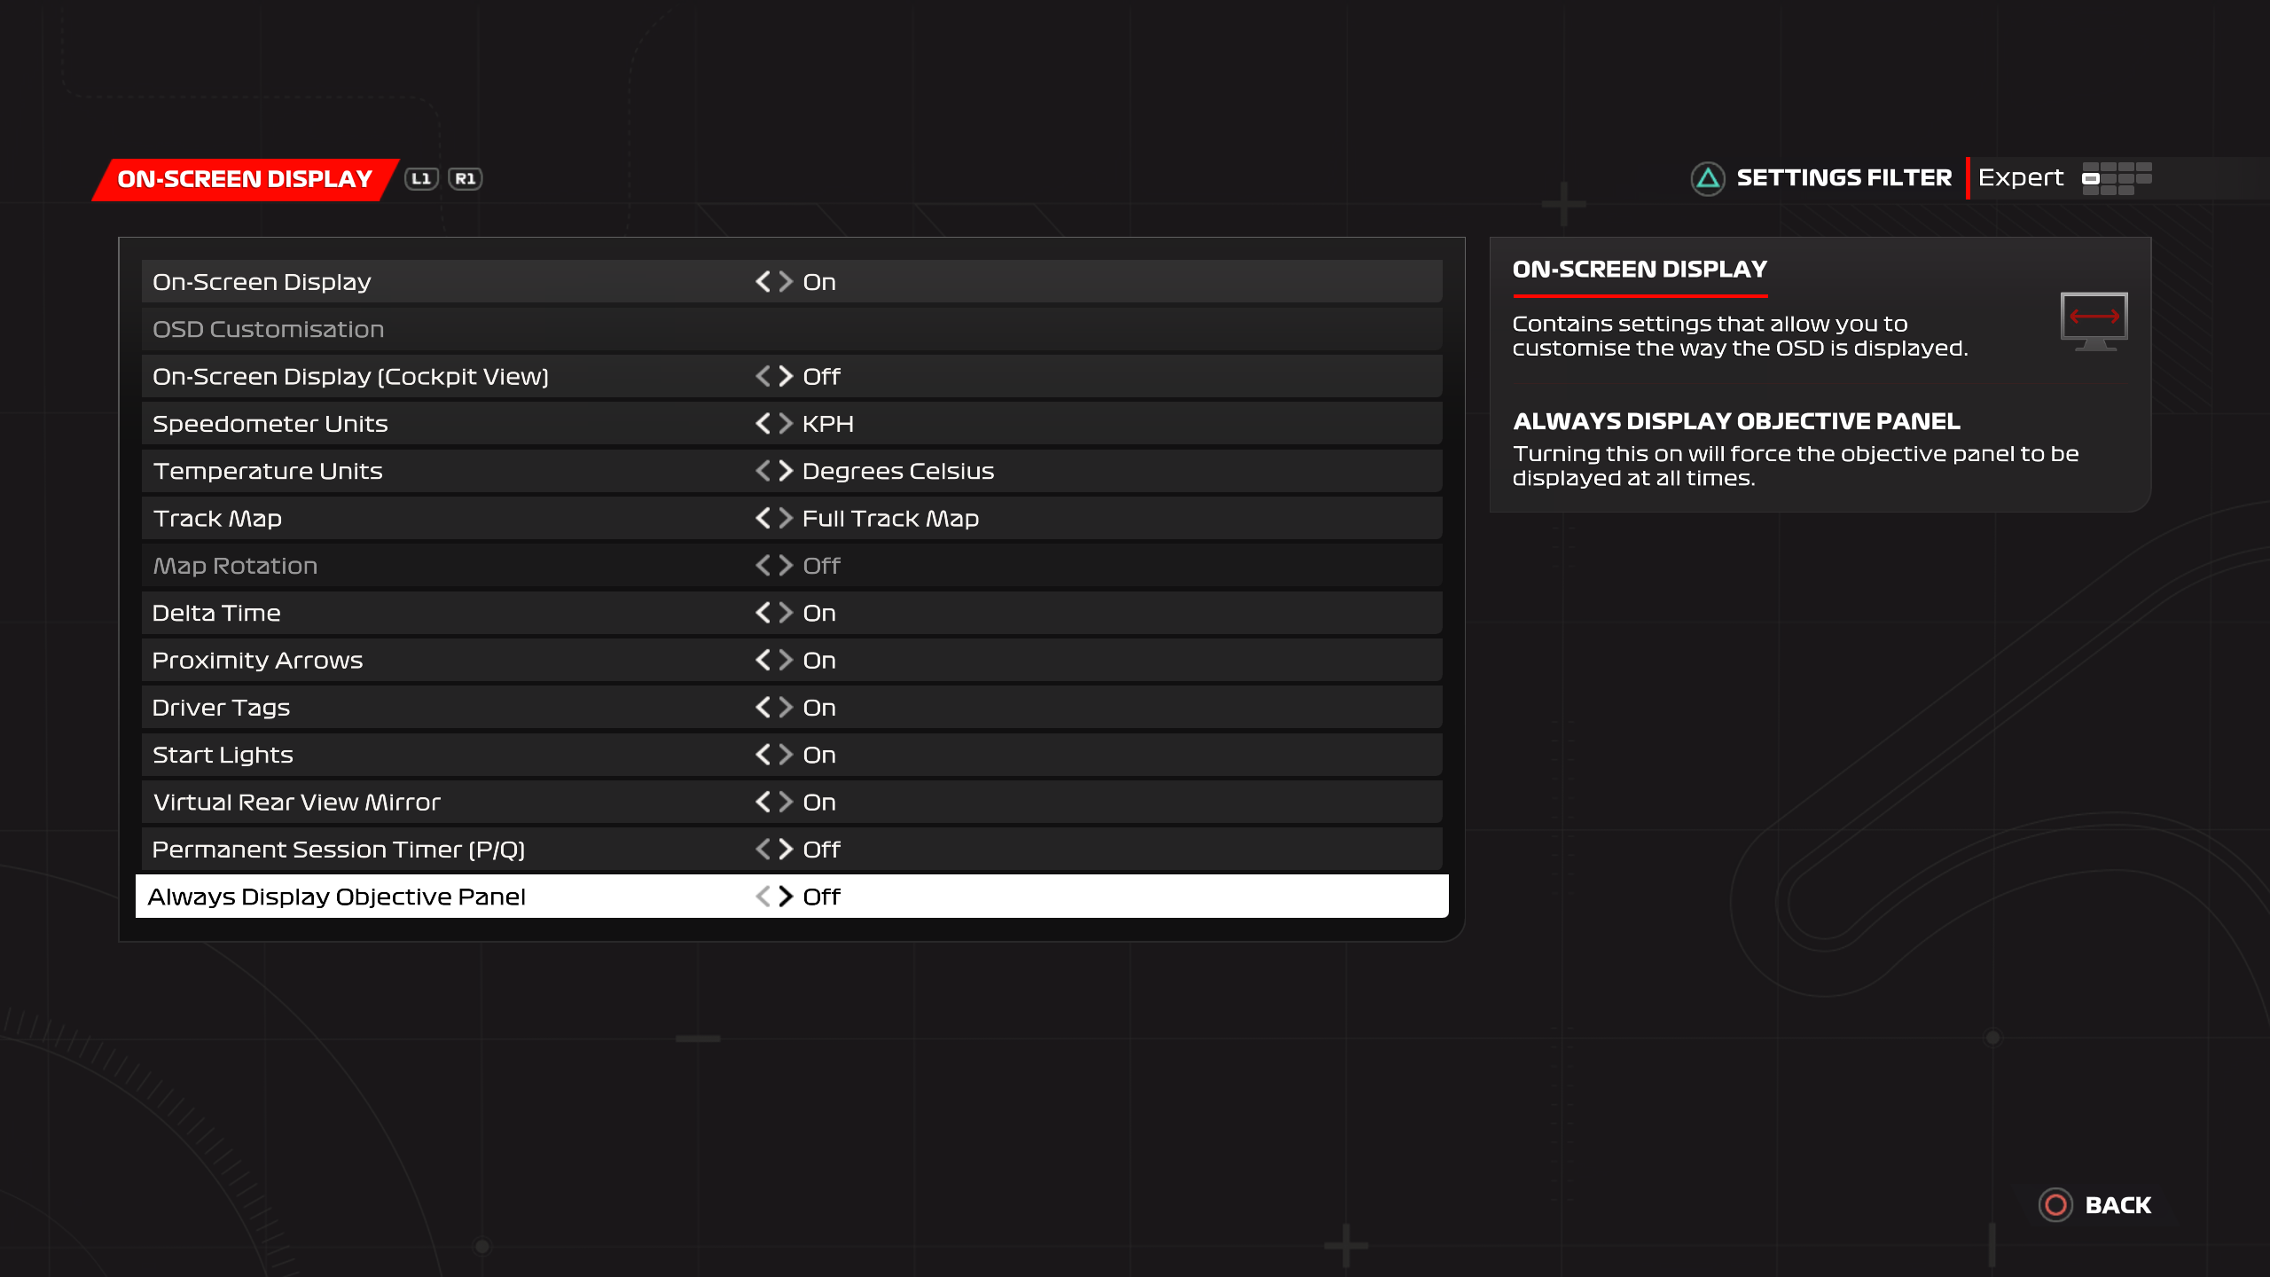
Task: Click the OSD monitor icon in info panel
Action: 2094,321
